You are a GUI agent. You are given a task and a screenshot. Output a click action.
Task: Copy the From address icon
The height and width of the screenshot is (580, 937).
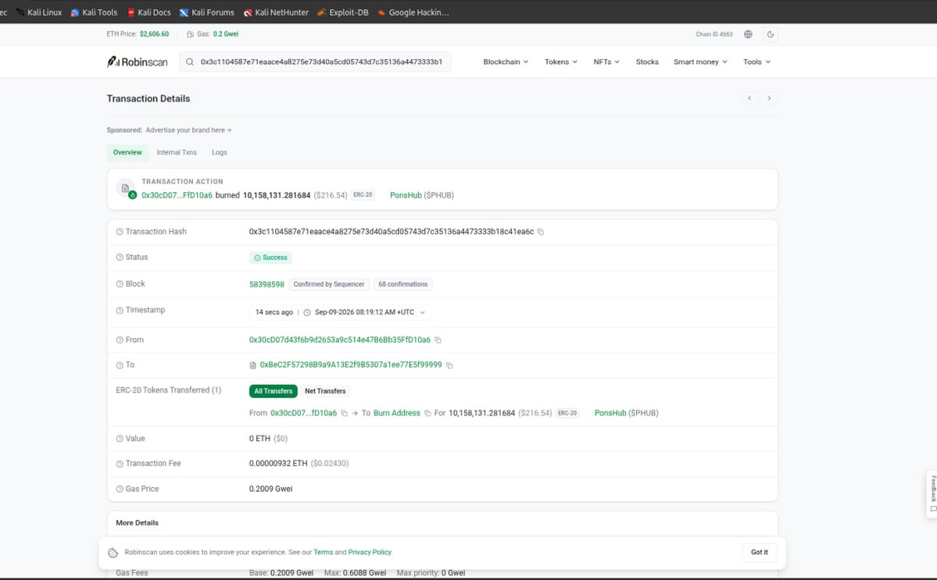(x=438, y=340)
